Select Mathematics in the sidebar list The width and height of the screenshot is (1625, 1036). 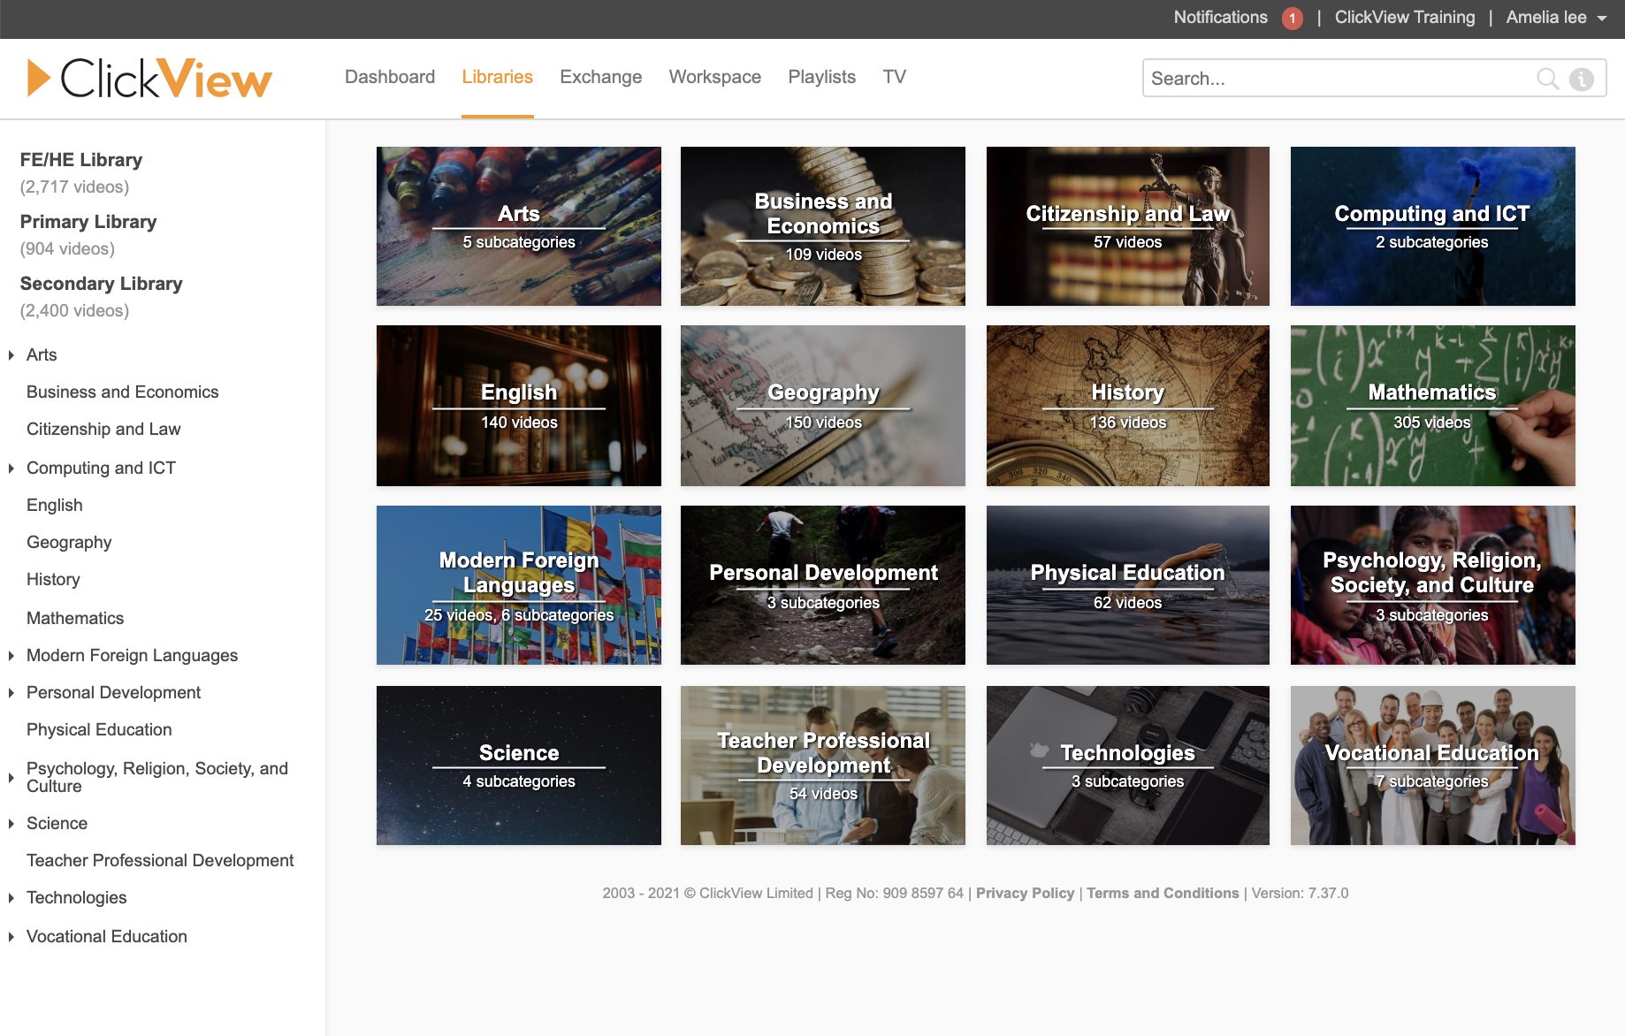click(x=75, y=619)
